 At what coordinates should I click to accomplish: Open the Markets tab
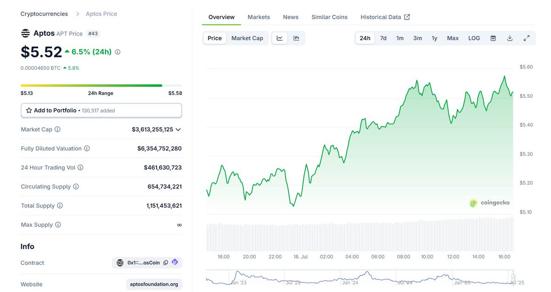click(x=259, y=17)
